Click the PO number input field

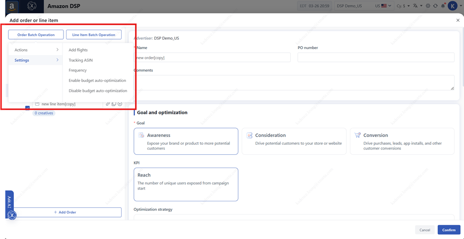pyautogui.click(x=376, y=58)
